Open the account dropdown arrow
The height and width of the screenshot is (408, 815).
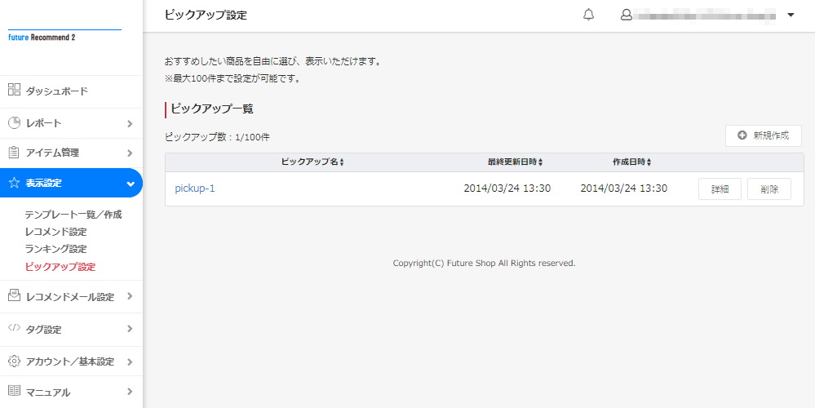[791, 15]
